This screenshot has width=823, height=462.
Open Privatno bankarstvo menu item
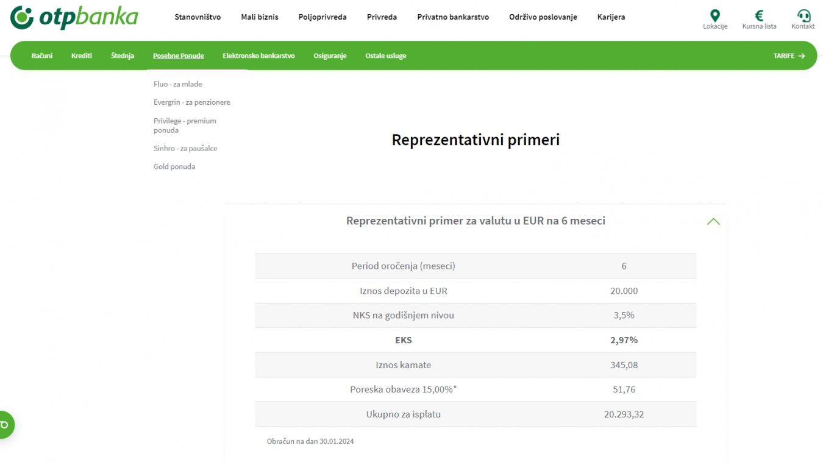453,17
